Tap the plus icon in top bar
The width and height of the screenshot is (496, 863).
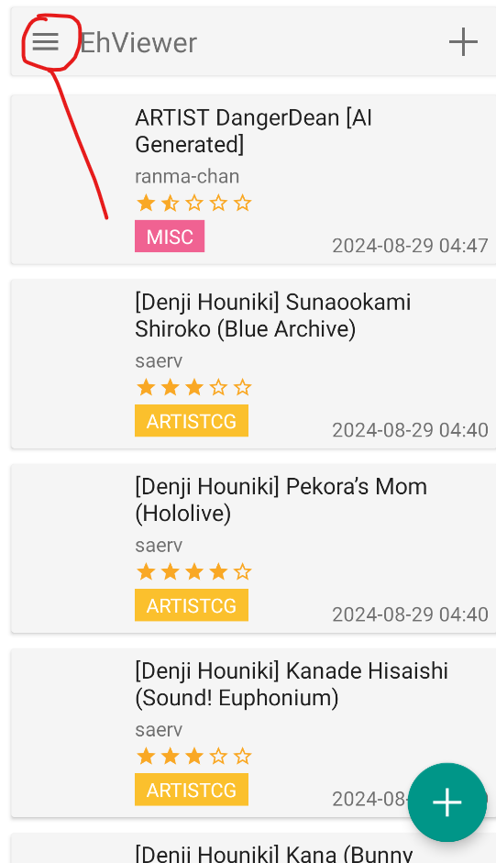tap(463, 42)
